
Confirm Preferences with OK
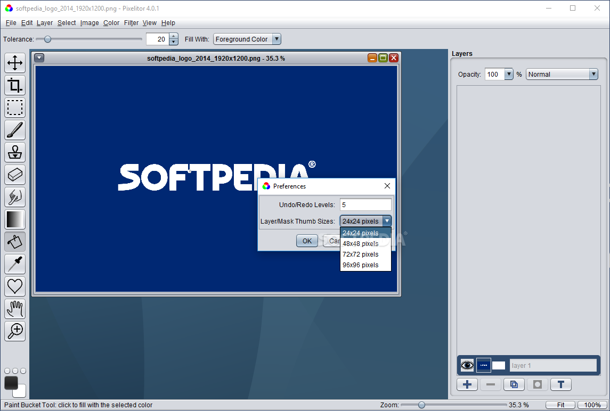[x=307, y=241]
